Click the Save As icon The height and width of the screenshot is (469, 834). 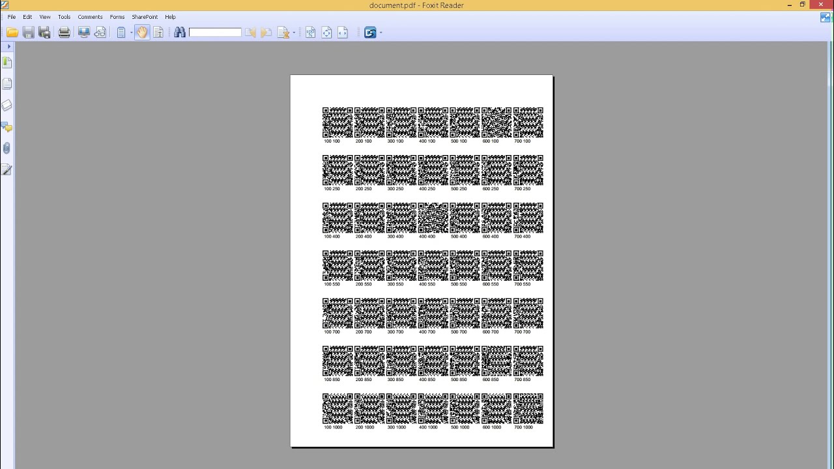44,33
